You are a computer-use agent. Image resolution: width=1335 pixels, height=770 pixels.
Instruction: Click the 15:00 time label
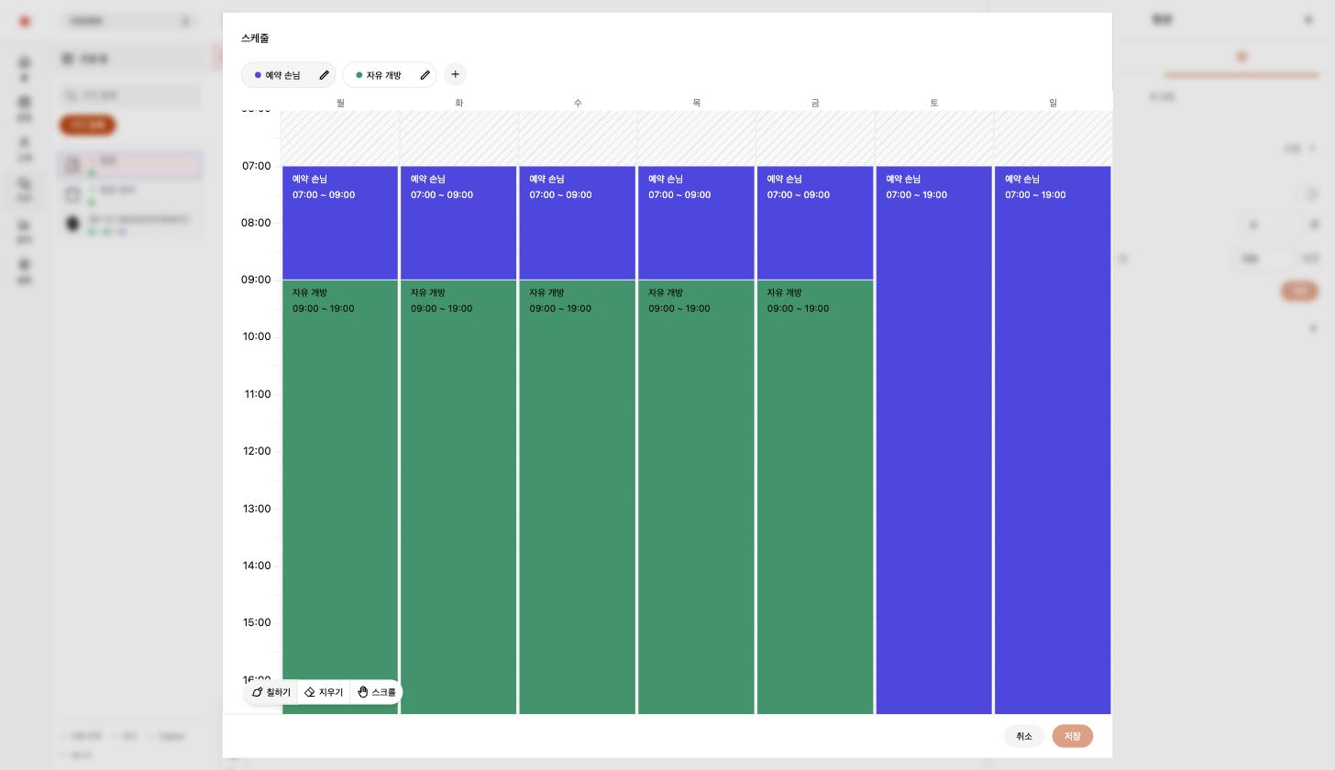tap(257, 622)
